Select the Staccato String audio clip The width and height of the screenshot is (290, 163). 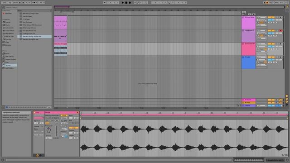(60, 49)
